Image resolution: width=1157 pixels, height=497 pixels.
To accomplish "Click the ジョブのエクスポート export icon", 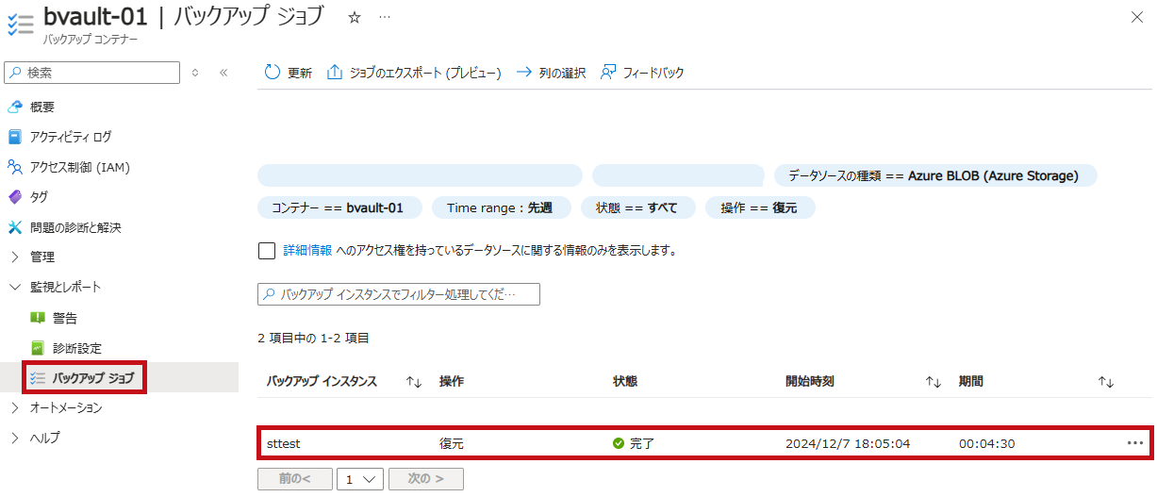I will [x=335, y=73].
